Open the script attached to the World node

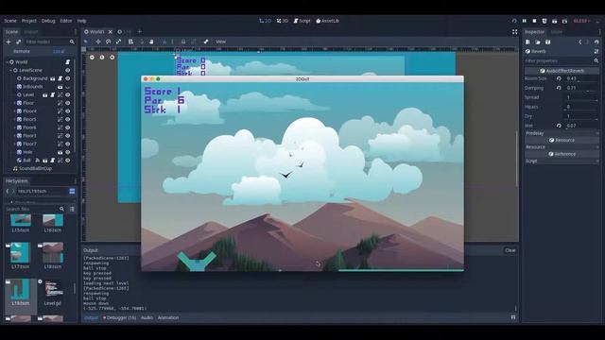pyautogui.click(x=68, y=61)
